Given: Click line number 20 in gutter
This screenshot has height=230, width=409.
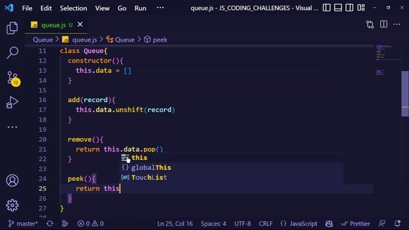Looking at the screenshot, I should 42,139.
